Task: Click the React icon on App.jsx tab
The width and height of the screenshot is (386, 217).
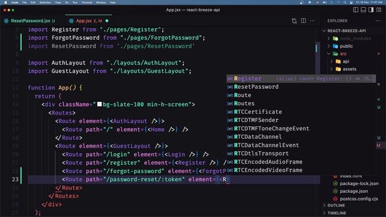Action: (71, 21)
